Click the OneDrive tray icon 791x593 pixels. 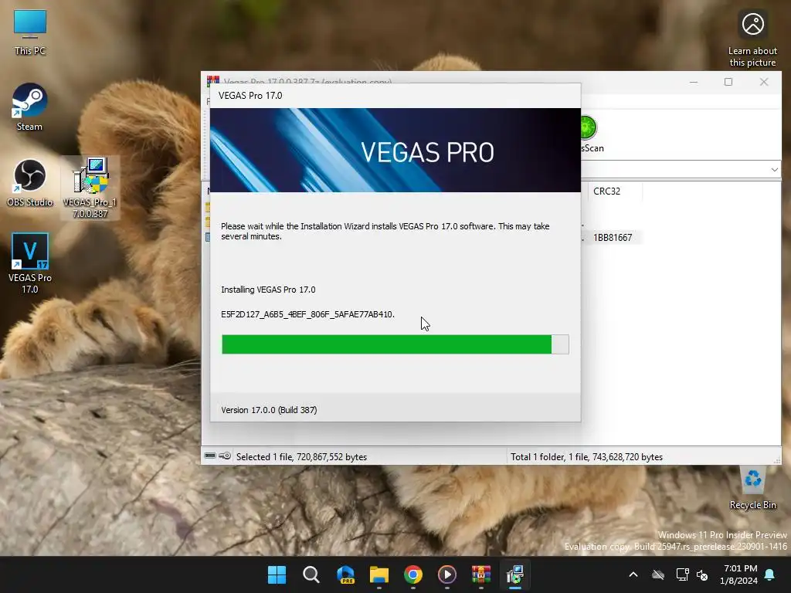(x=658, y=574)
